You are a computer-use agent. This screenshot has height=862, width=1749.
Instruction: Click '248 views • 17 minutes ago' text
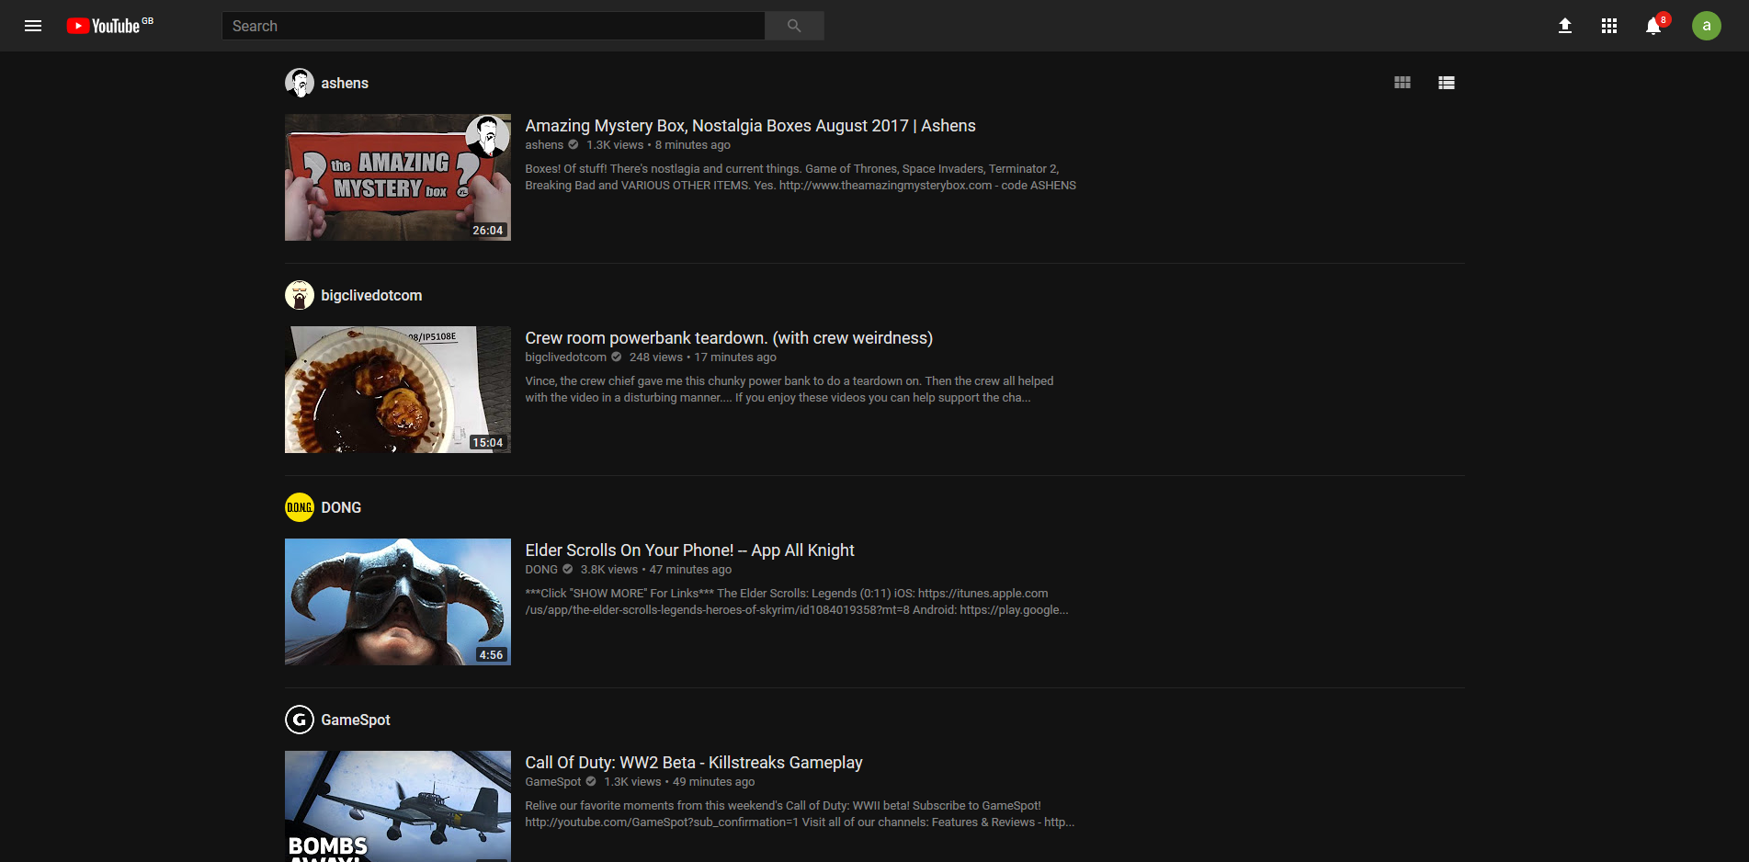[x=703, y=357]
